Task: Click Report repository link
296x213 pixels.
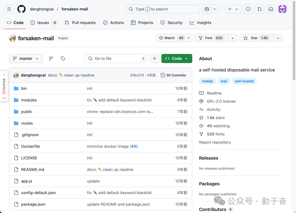Action: pos(215,142)
